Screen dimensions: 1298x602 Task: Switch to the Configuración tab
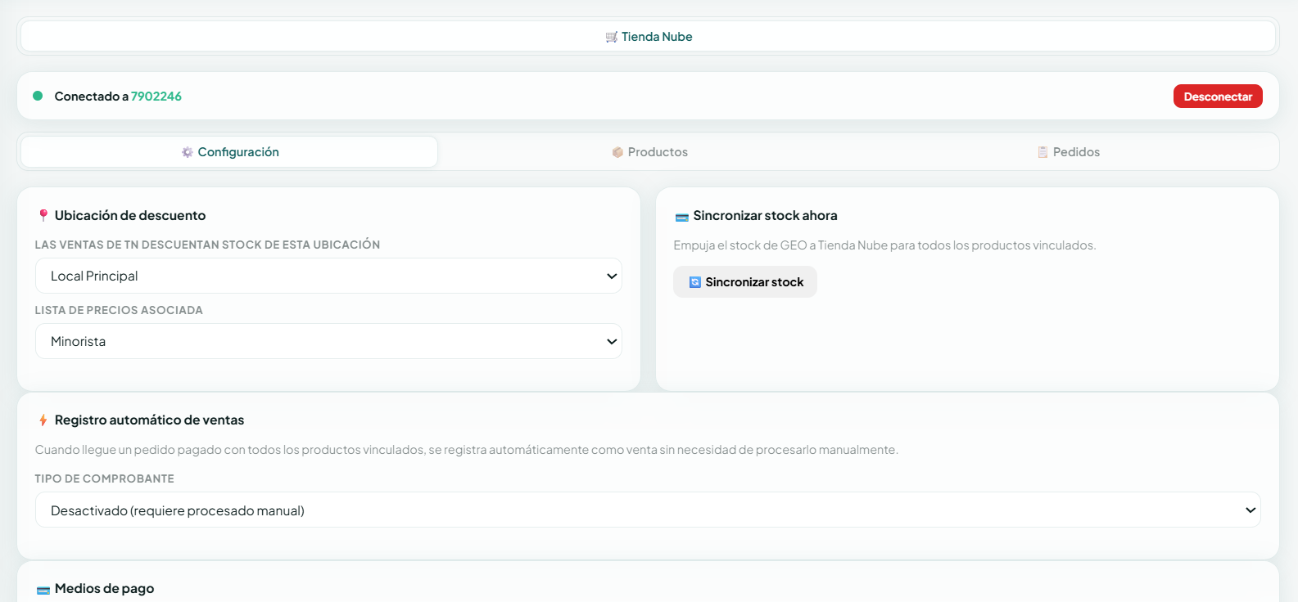pos(229,152)
